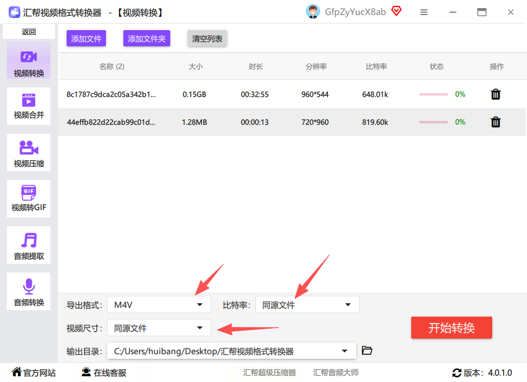Open the 视频转GIF tool

click(28, 199)
